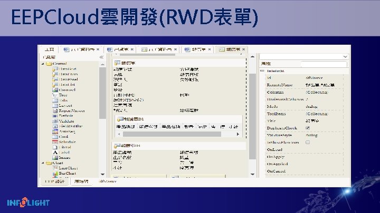Viewport: 380px width, 213px height.
Task: Switch to the 原始碼 source tab
Action: click(x=81, y=181)
